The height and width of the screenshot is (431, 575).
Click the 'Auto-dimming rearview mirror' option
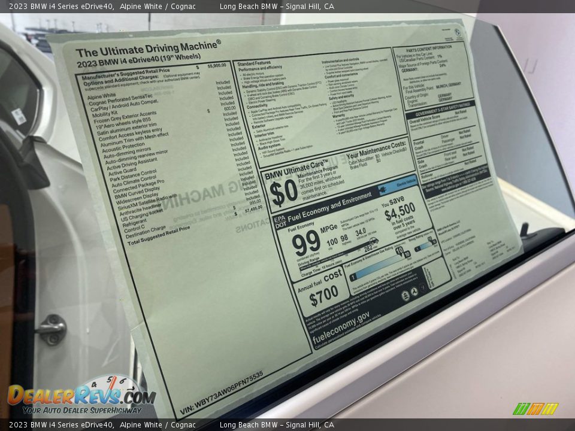(137, 157)
